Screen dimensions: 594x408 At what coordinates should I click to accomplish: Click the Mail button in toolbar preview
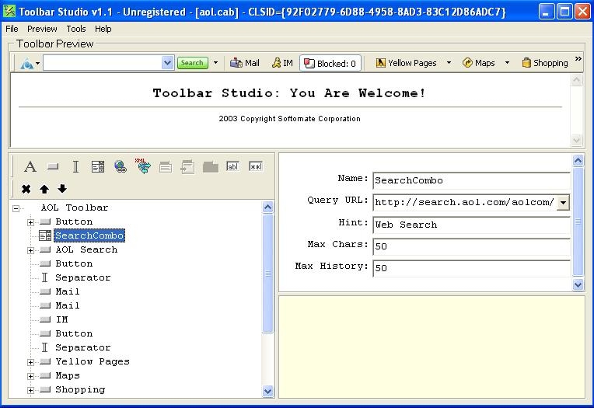click(245, 63)
